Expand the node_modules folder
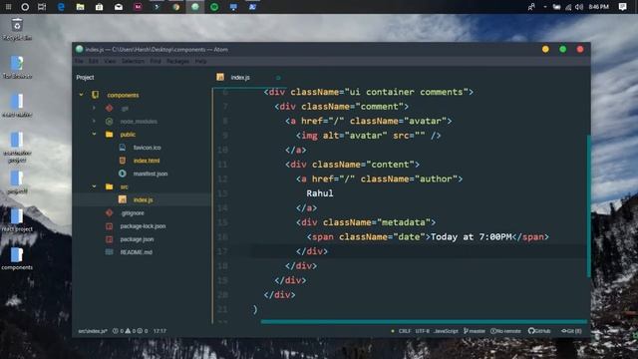This screenshot has width=638, height=359. click(x=94, y=122)
